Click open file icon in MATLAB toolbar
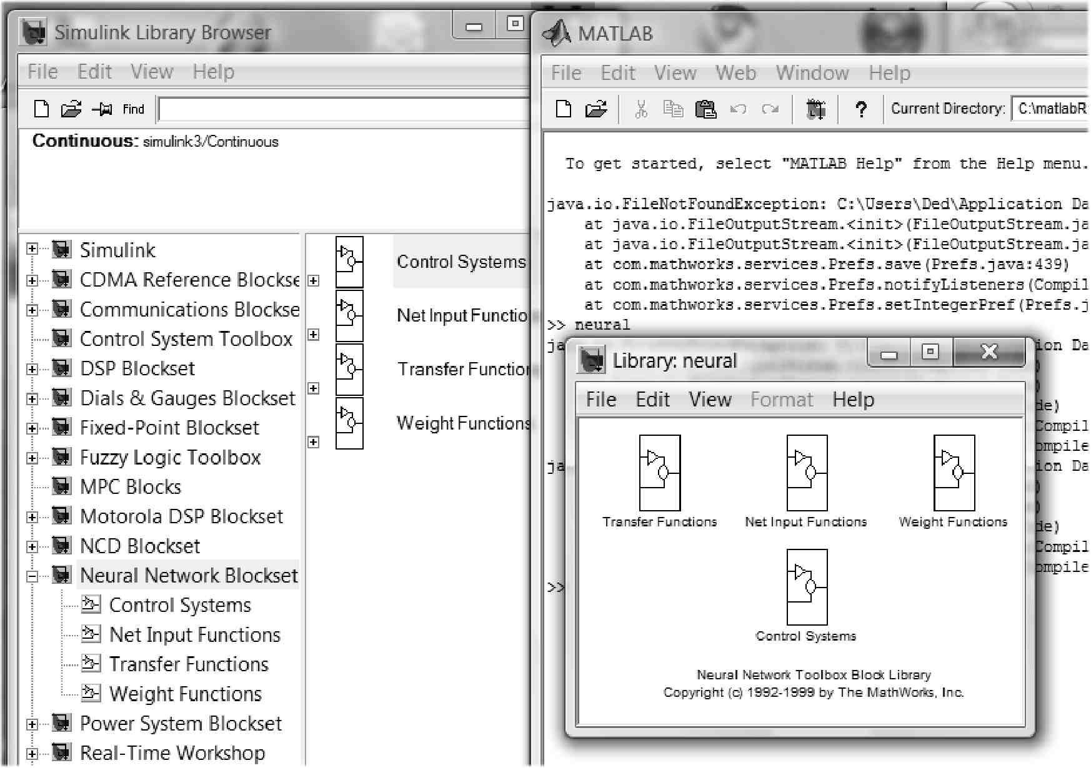1091x768 pixels. [x=596, y=109]
